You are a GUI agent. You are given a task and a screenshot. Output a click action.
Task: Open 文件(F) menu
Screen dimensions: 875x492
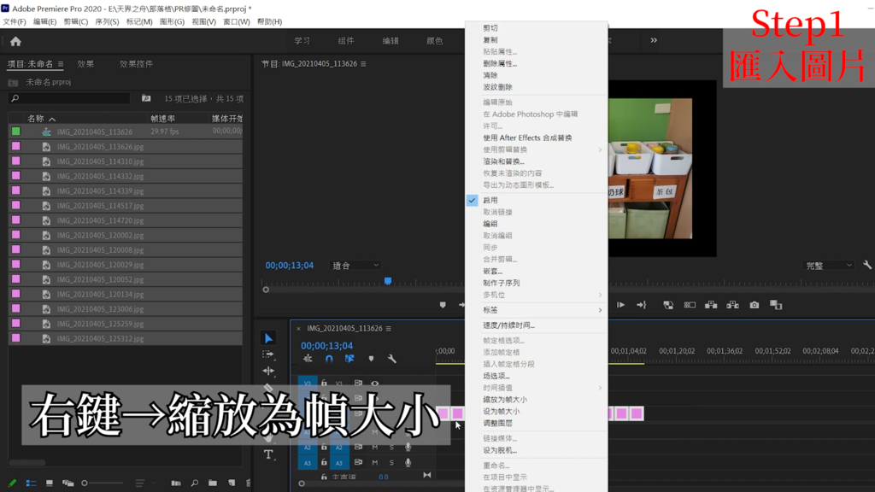[15, 21]
